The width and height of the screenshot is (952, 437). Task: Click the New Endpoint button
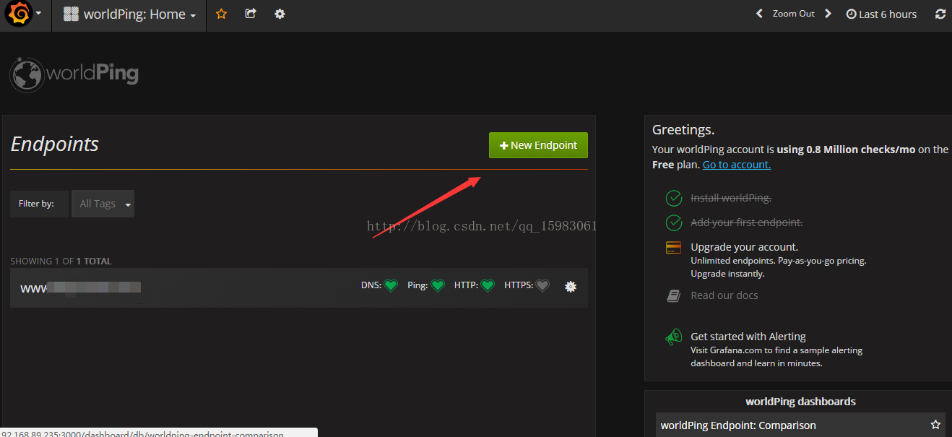click(x=538, y=145)
